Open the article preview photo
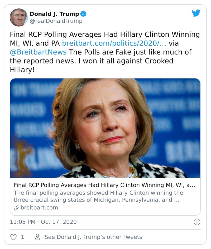The width and height of the screenshot is (211, 249). pos(105,128)
